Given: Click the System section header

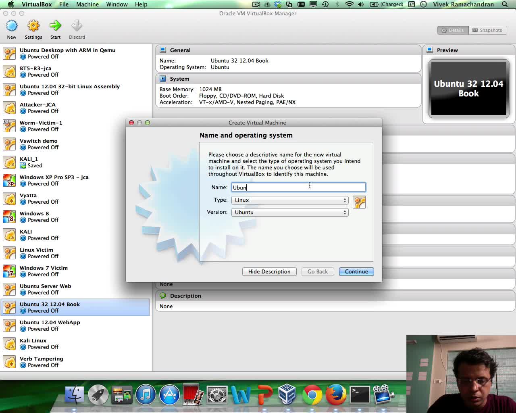Looking at the screenshot, I should pos(288,79).
